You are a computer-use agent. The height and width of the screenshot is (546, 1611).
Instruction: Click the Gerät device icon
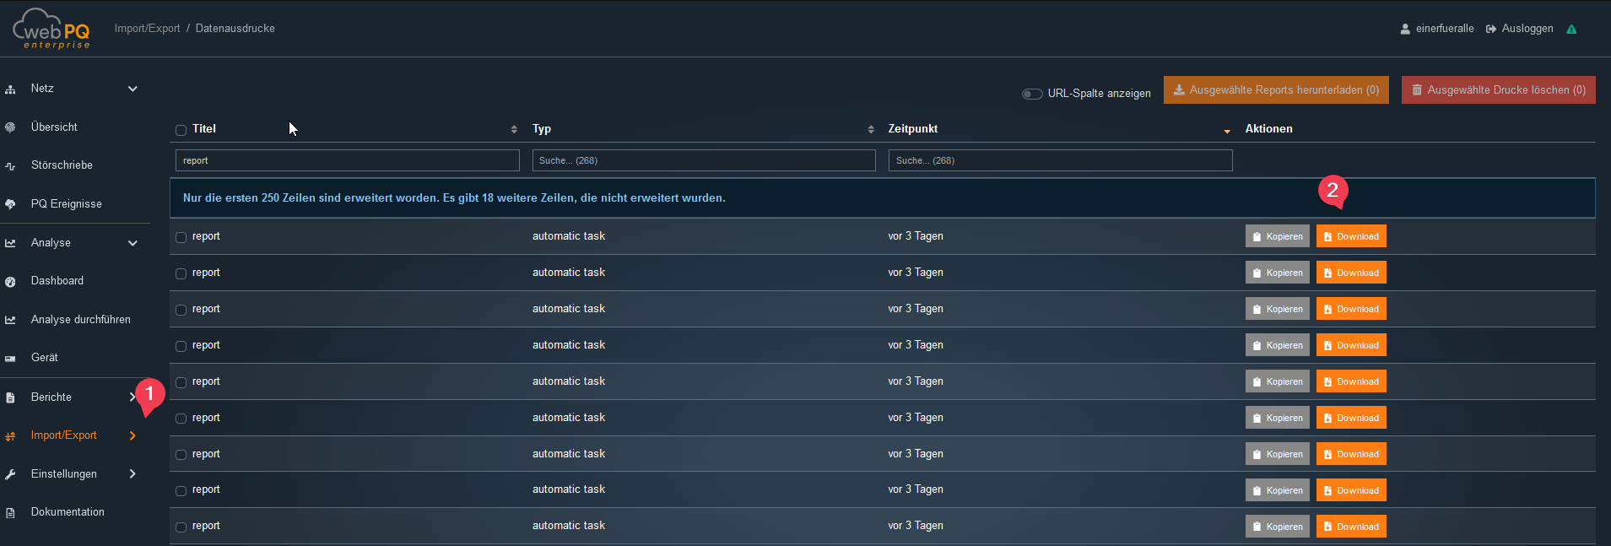pos(10,359)
